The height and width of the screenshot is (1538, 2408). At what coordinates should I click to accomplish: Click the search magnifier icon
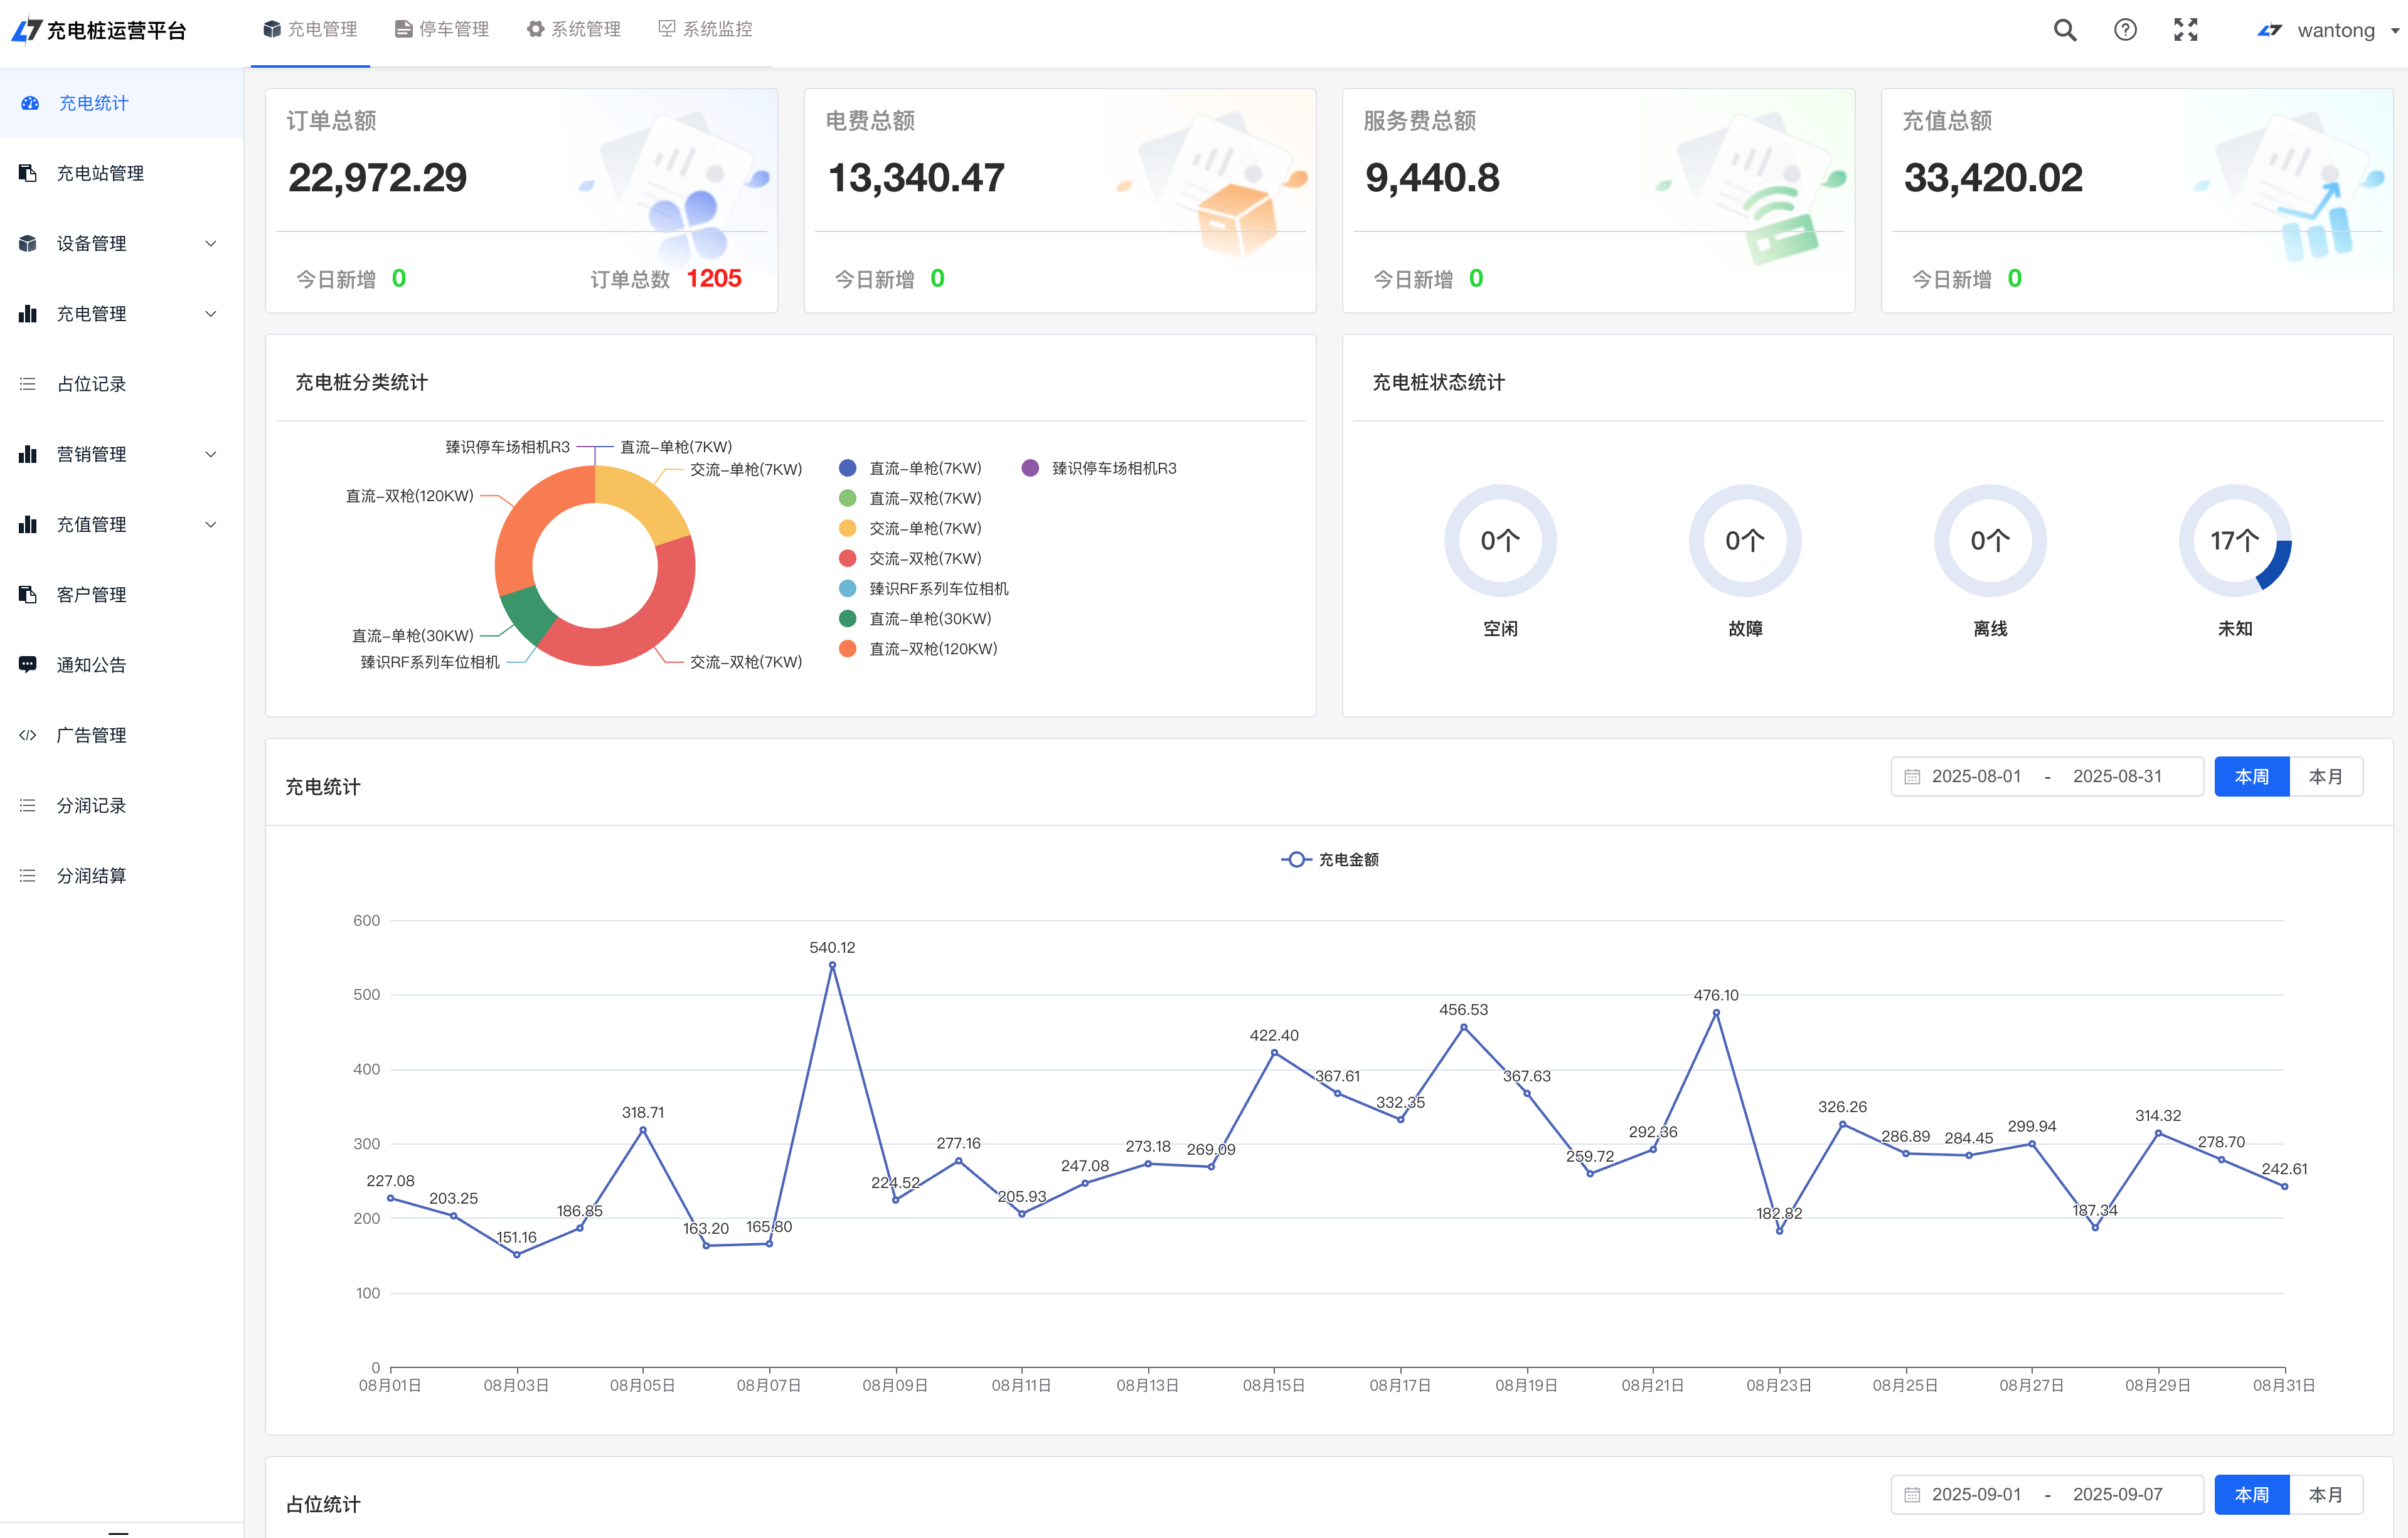point(2064,30)
